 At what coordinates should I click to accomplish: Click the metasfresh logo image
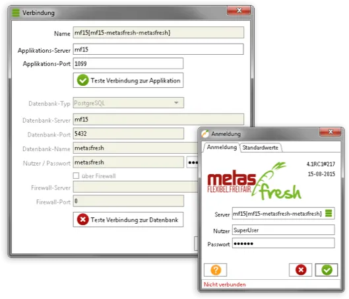coord(254,181)
